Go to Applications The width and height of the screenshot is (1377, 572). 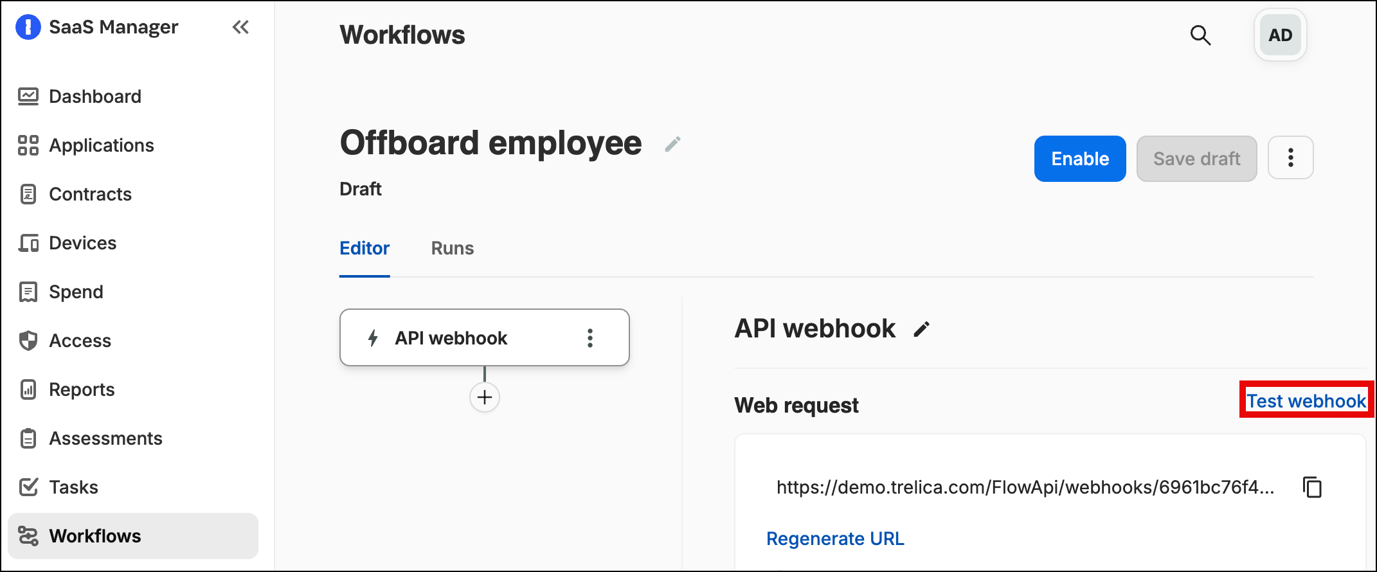(x=102, y=145)
